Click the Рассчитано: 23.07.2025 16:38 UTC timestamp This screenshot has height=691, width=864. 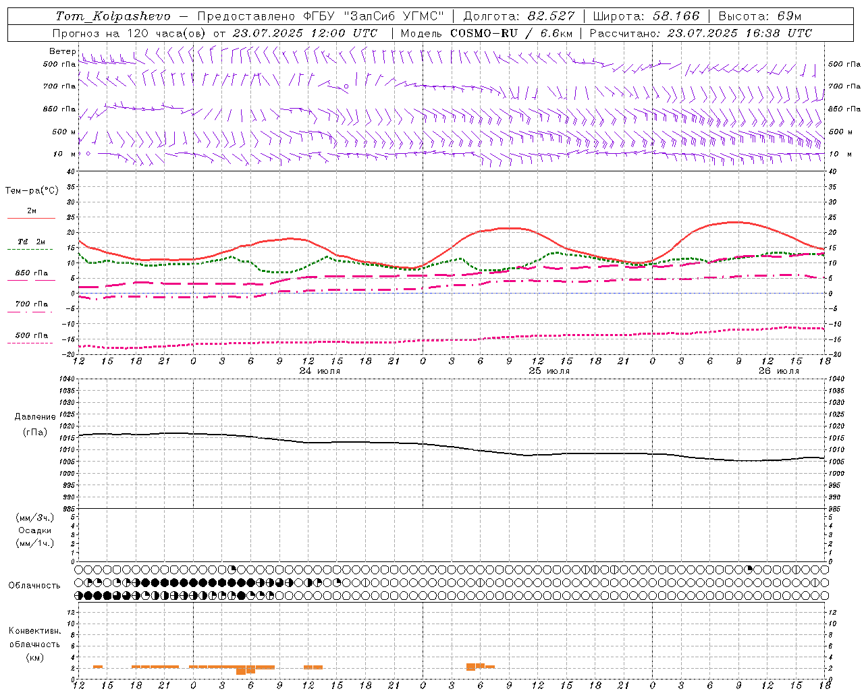701,33
